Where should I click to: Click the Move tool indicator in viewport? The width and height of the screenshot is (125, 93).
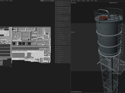[x=73, y=32]
